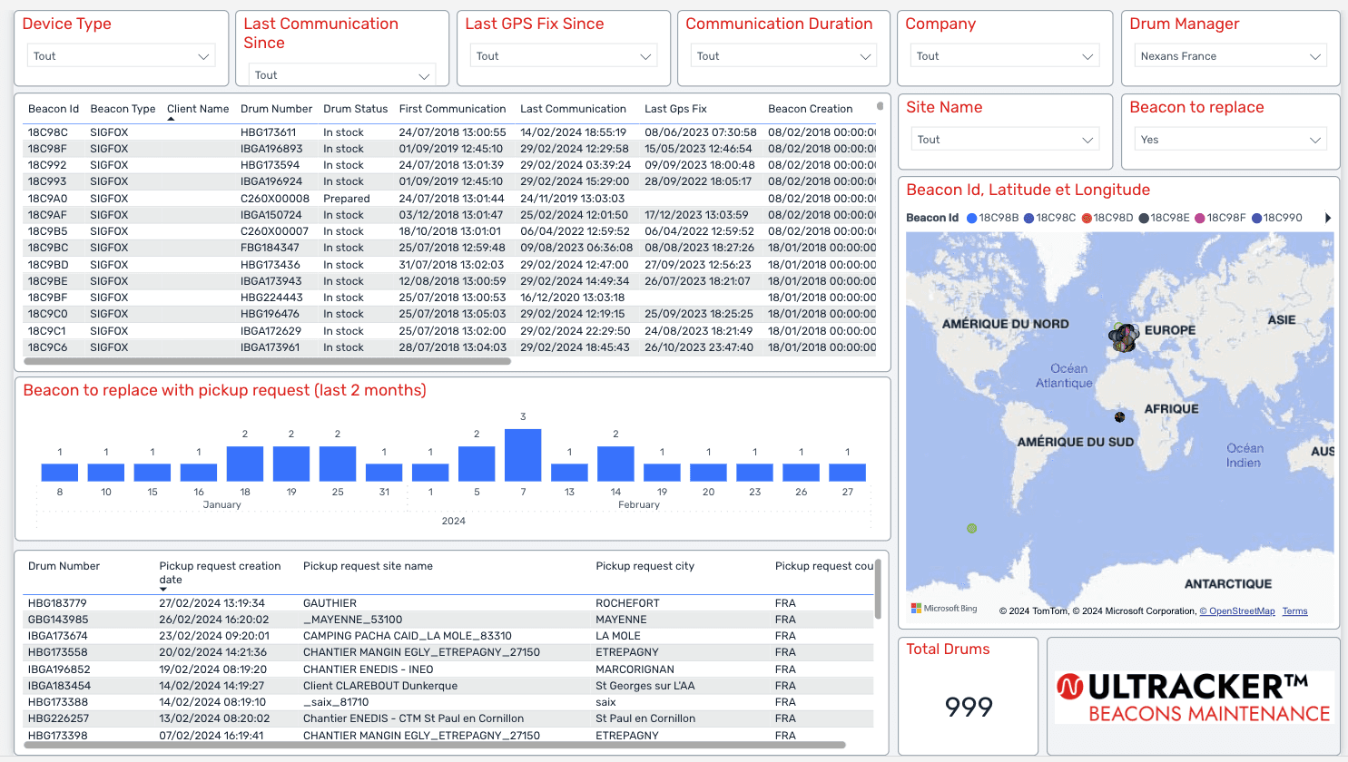Select legend color dot for beacon 18C98F
Viewport: 1348px width, 762px height.
[x=1200, y=218]
